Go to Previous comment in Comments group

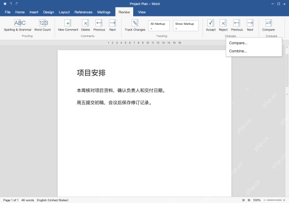(x=99, y=25)
